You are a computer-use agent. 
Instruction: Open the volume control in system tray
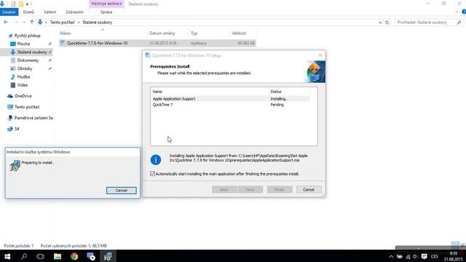(415, 257)
